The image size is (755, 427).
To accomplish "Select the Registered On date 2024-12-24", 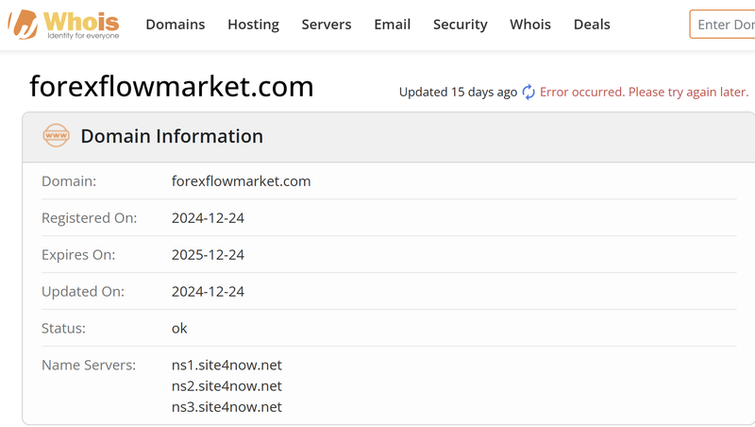I will [208, 218].
